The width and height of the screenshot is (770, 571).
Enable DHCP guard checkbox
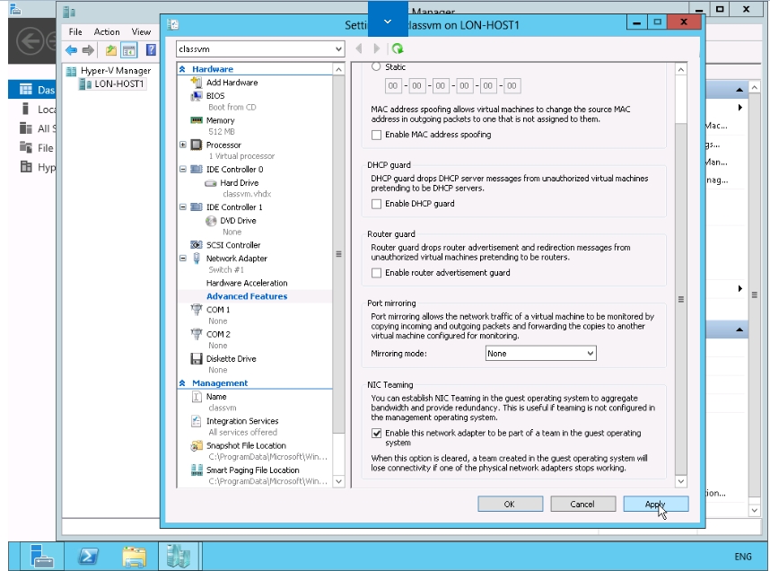click(377, 204)
